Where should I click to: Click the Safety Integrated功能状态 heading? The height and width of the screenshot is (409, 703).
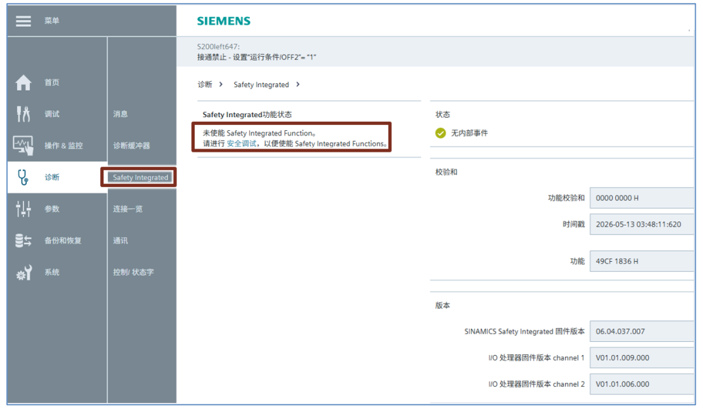click(x=247, y=115)
